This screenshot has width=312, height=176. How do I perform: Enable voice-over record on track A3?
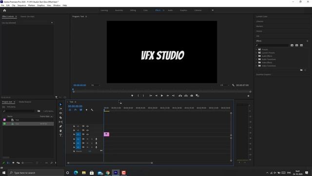coord(97,147)
